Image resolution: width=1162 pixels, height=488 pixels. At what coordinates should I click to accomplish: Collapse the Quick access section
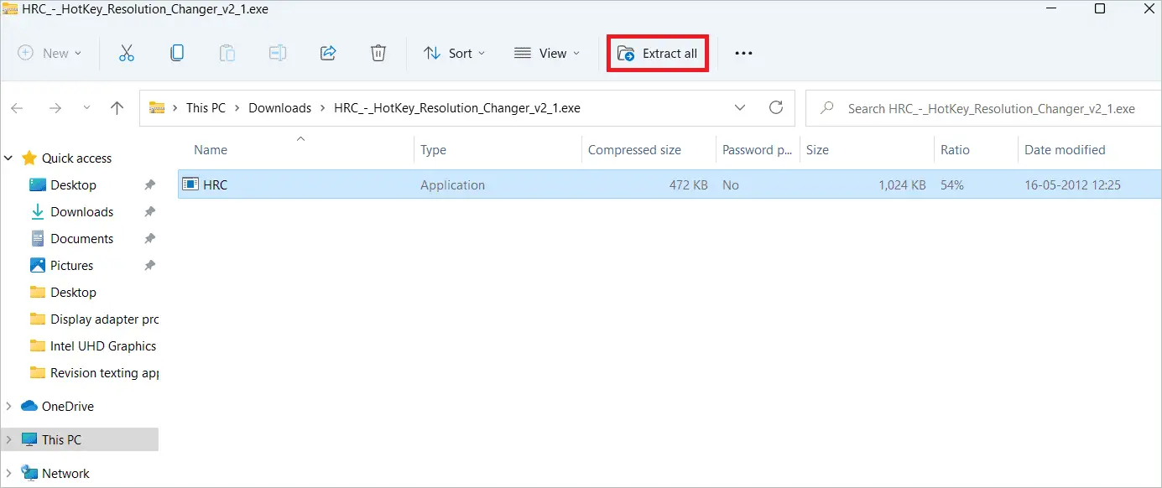click(9, 158)
